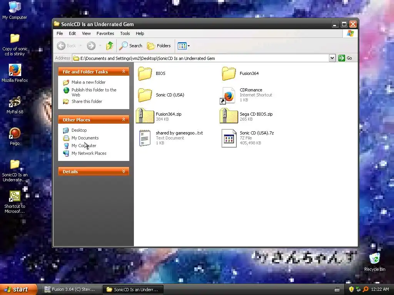Screen dimensions: 394x295
Task: Open the Edit menu
Action: coord(72,33)
